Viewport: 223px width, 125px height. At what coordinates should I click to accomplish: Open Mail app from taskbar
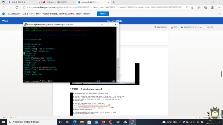[96, 122]
